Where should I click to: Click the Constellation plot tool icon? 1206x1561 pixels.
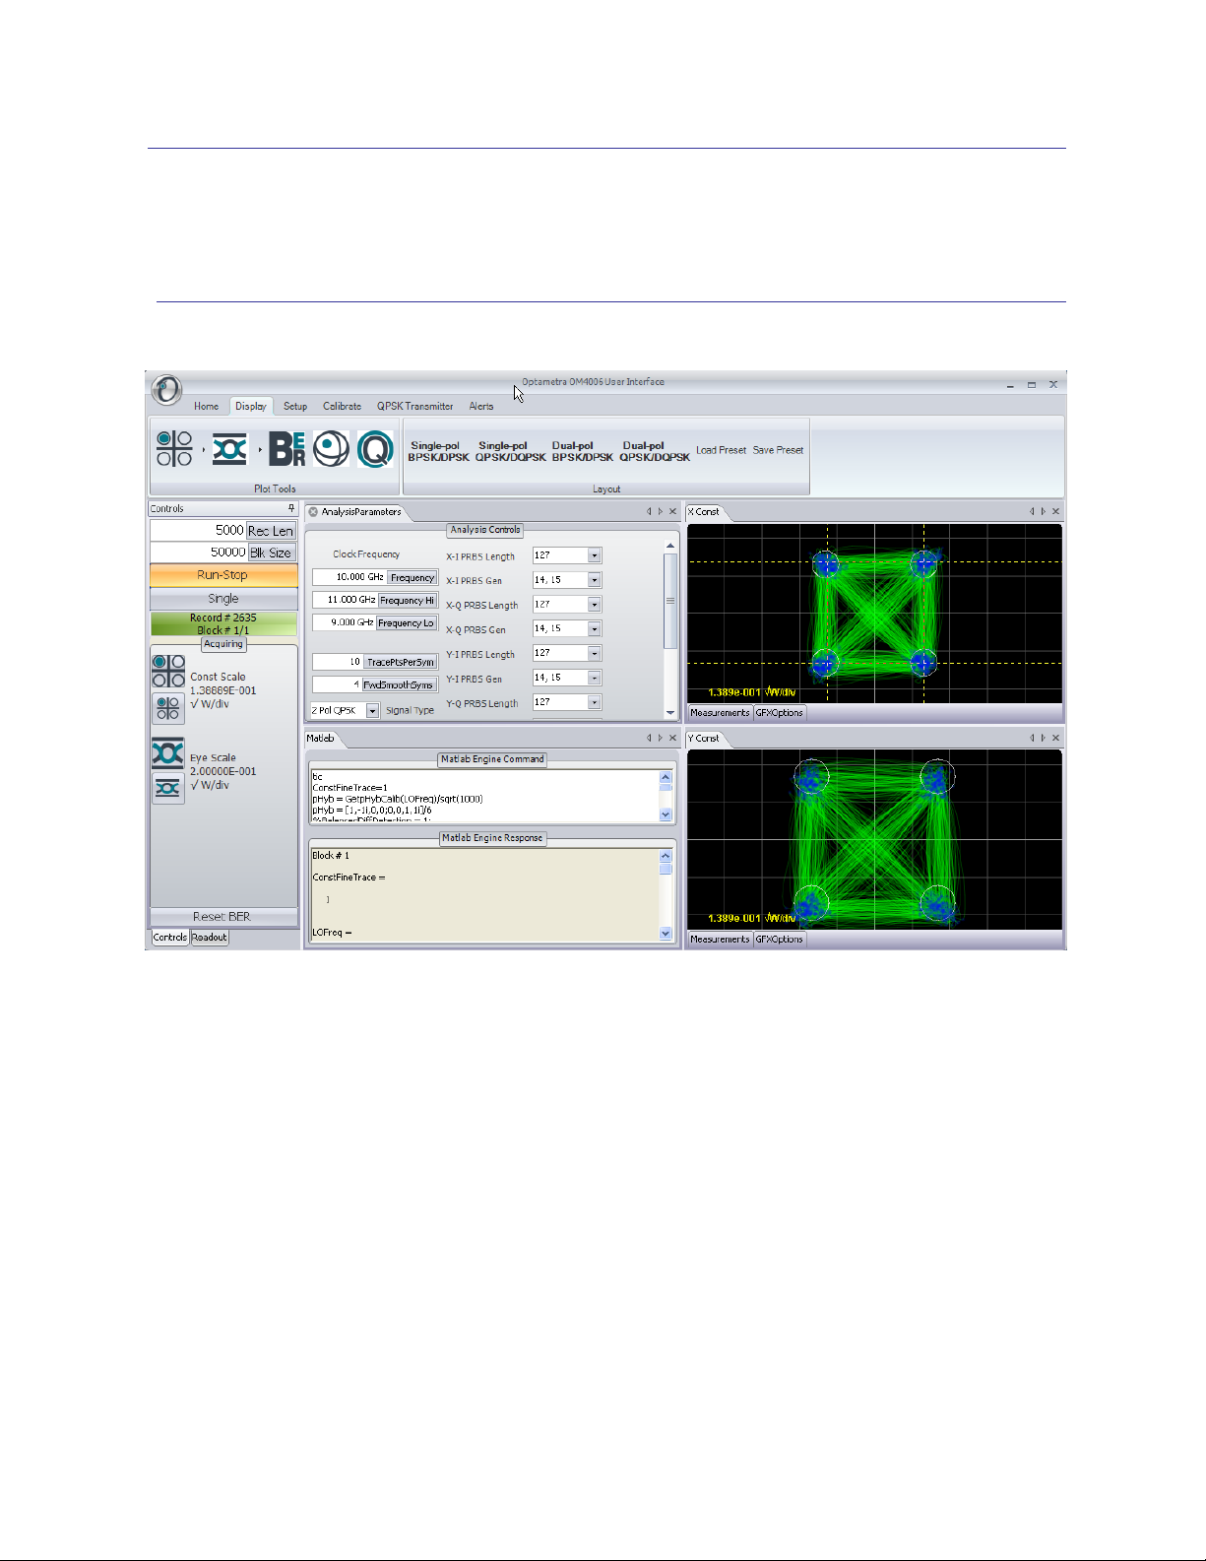coord(174,448)
